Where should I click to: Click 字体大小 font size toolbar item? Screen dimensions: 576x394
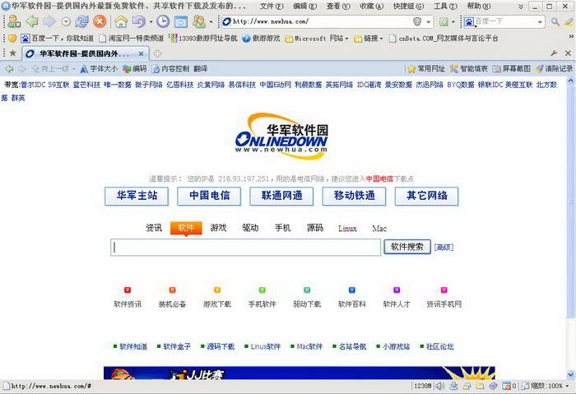point(99,68)
